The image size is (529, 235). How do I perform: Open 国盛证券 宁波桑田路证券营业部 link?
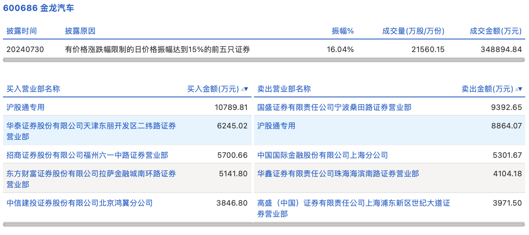(334, 107)
